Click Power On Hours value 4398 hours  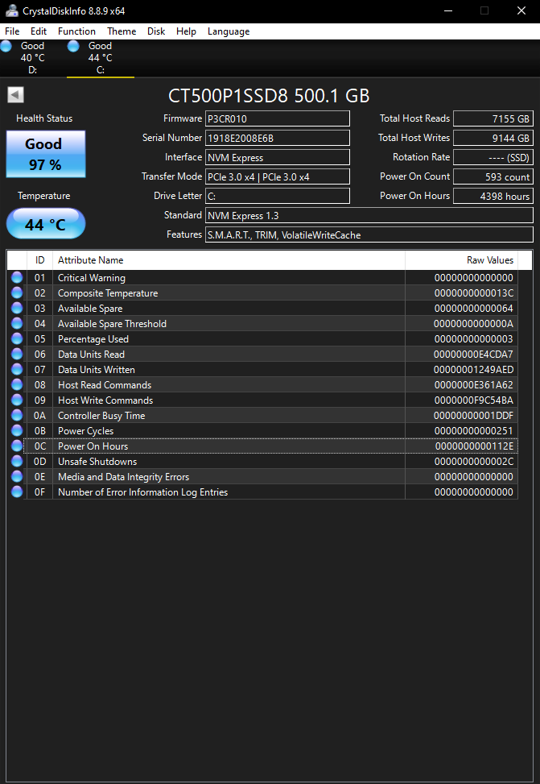493,196
